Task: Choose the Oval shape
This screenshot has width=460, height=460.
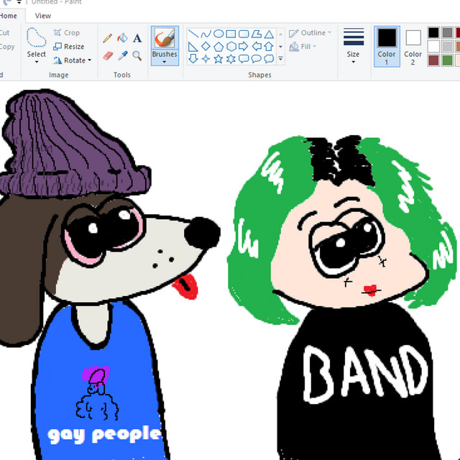Action: point(218,34)
